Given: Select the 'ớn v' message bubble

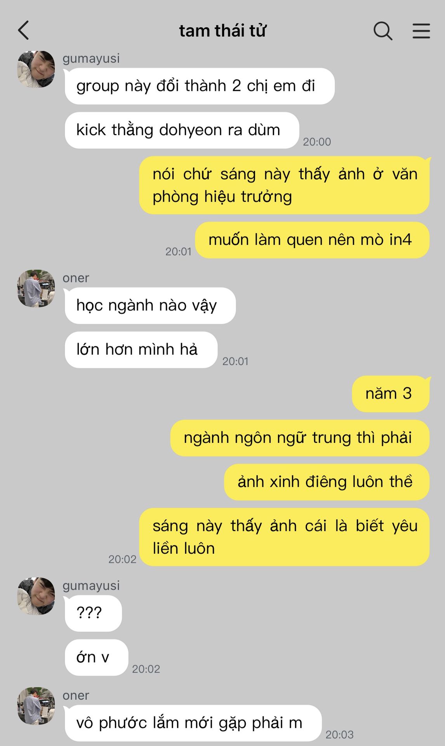Looking at the screenshot, I should click(96, 657).
